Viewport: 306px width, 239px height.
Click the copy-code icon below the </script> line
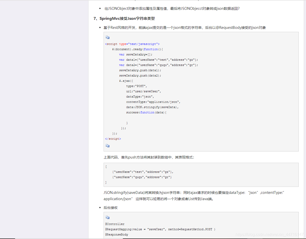[x=107, y=145]
